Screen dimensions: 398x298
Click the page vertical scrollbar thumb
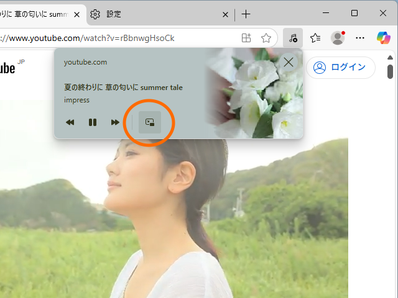click(390, 72)
